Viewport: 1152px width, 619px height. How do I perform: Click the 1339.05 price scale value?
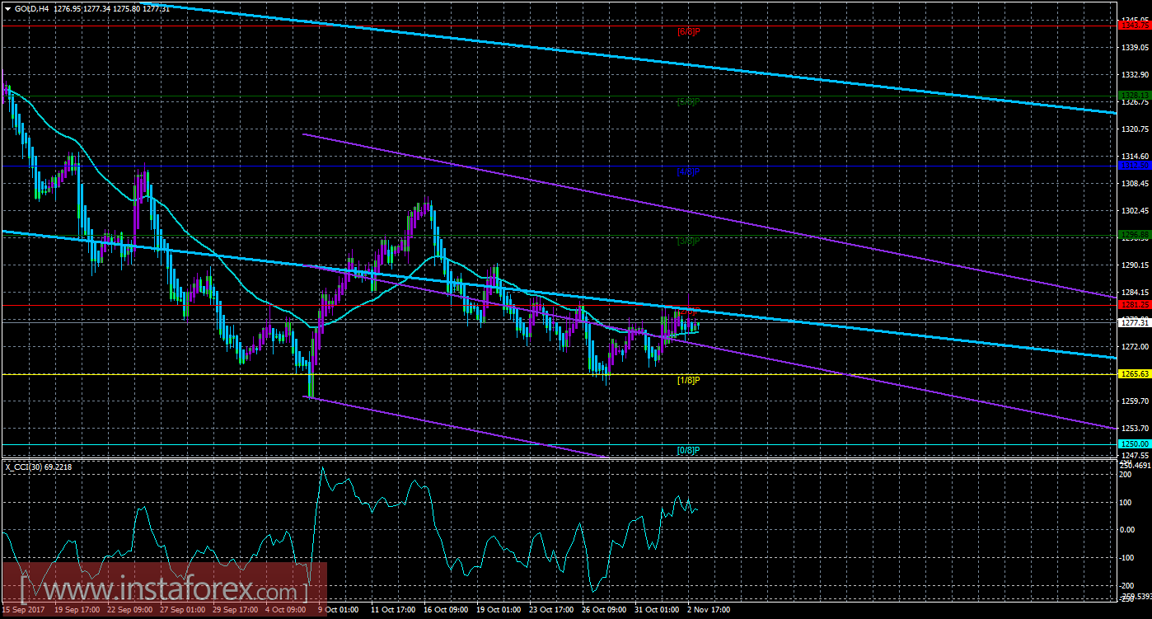pyautogui.click(x=1134, y=48)
